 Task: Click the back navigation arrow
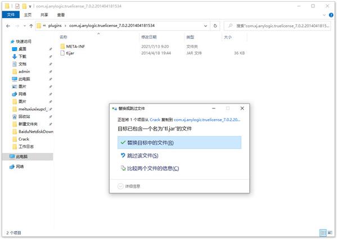(x=8, y=26)
